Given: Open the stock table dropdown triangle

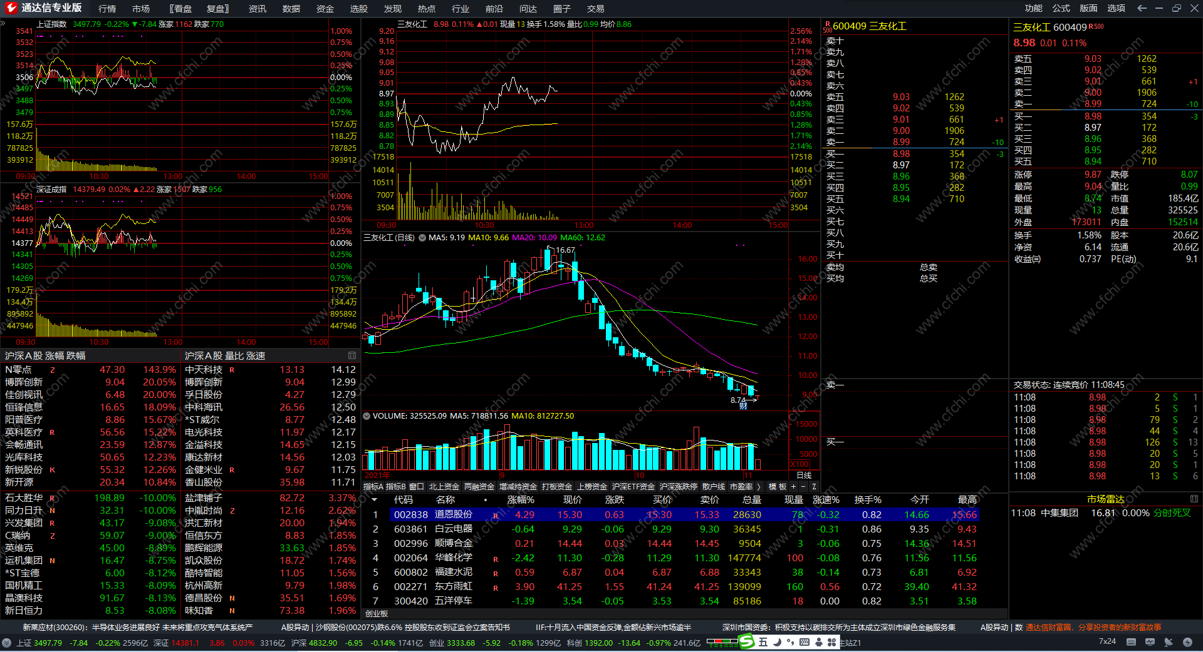Looking at the screenshot, I should [x=375, y=500].
